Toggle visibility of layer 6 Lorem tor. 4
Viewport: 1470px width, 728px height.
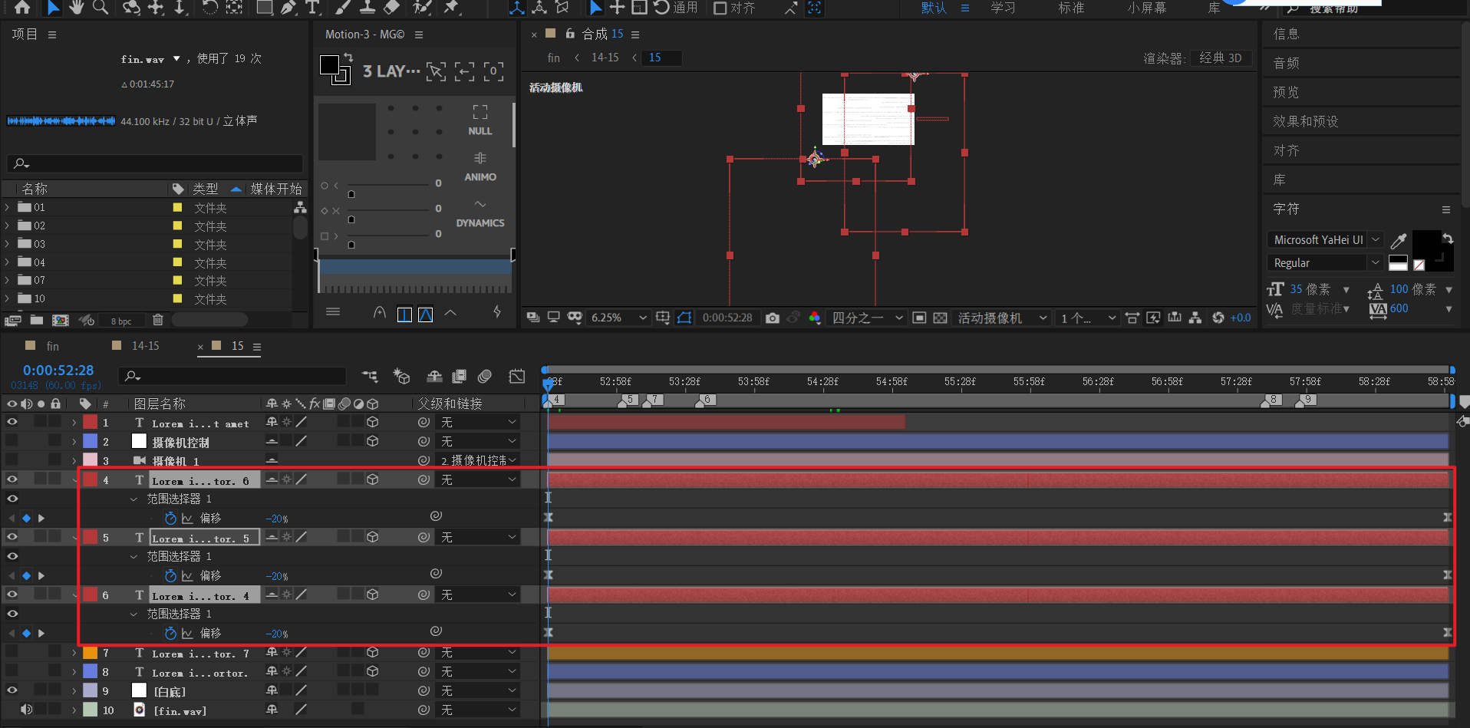coord(12,595)
